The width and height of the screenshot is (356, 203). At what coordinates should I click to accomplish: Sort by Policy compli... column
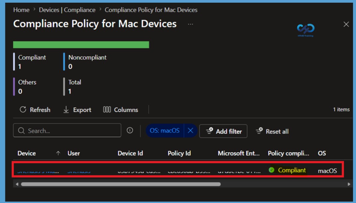[x=288, y=153]
